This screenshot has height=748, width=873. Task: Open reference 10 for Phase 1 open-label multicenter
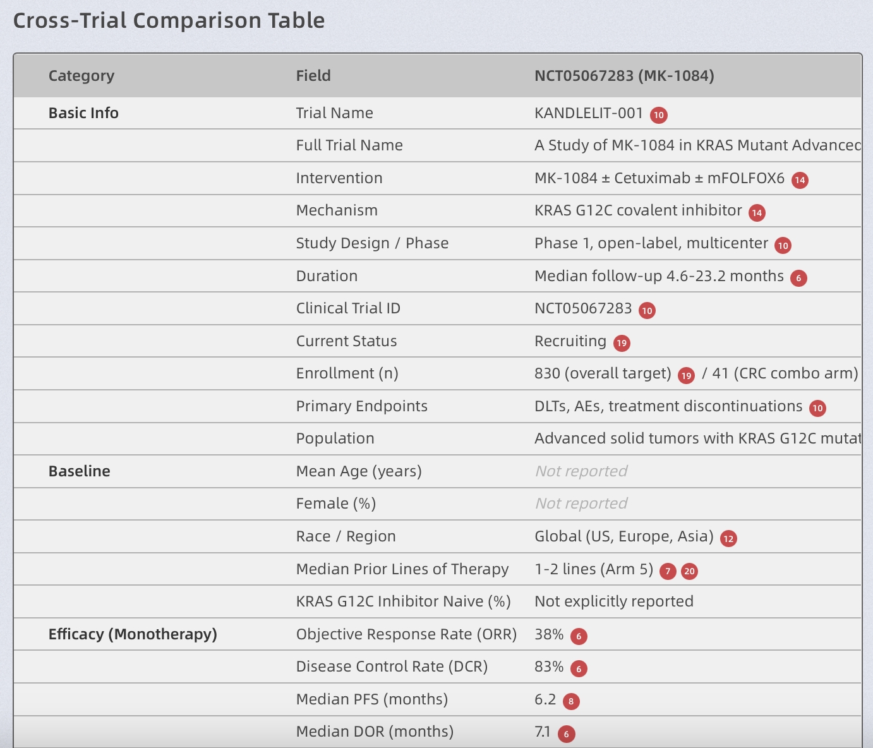pos(783,246)
